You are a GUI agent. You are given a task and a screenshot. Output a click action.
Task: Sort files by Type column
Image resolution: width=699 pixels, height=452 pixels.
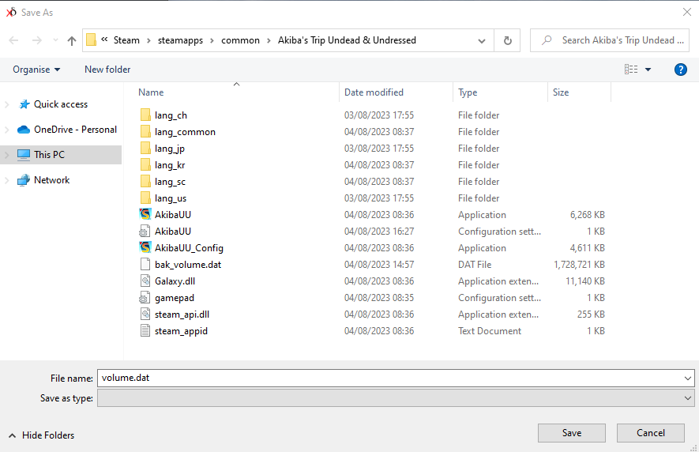468,92
